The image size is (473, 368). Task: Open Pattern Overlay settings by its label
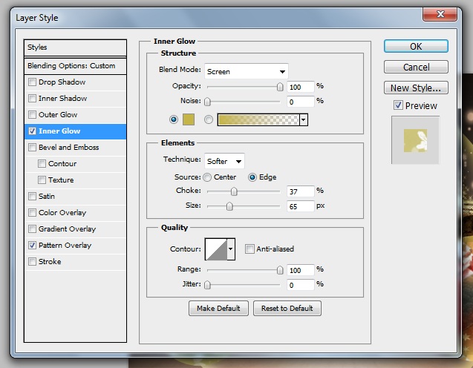pyautogui.click(x=65, y=246)
